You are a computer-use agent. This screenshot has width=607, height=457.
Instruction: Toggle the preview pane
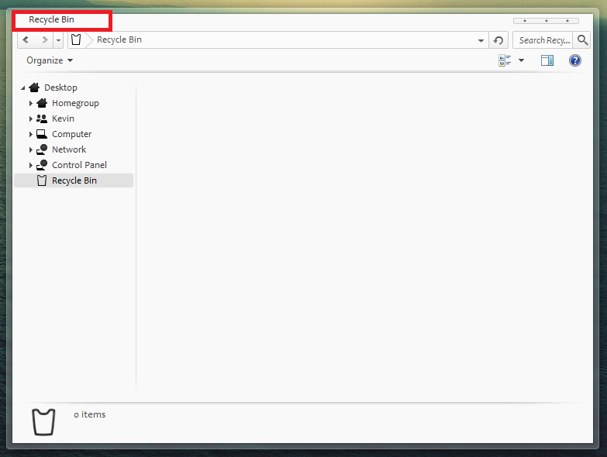point(547,60)
